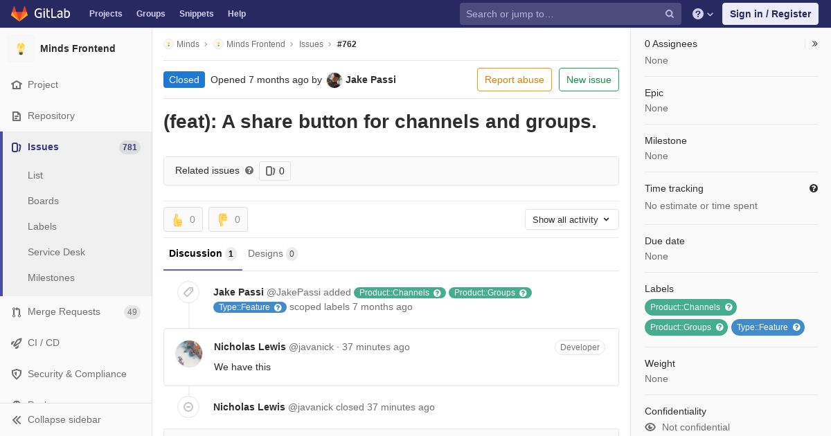Click the Minds Frontend breadcrumb link
Screen dimensions: 831x436
click(x=256, y=44)
